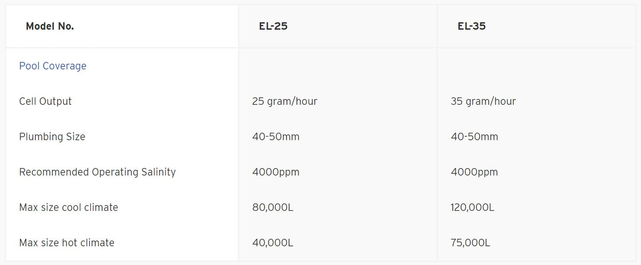The width and height of the screenshot is (641, 265).
Task: Click the 80,000L cool climate value
Action: (x=273, y=208)
